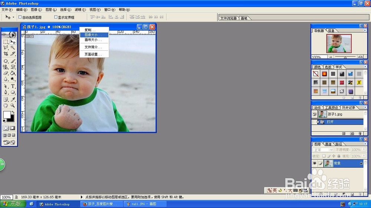Switch to Actions (动作) tab
This screenshot has width=371, height=208.
(317, 108)
